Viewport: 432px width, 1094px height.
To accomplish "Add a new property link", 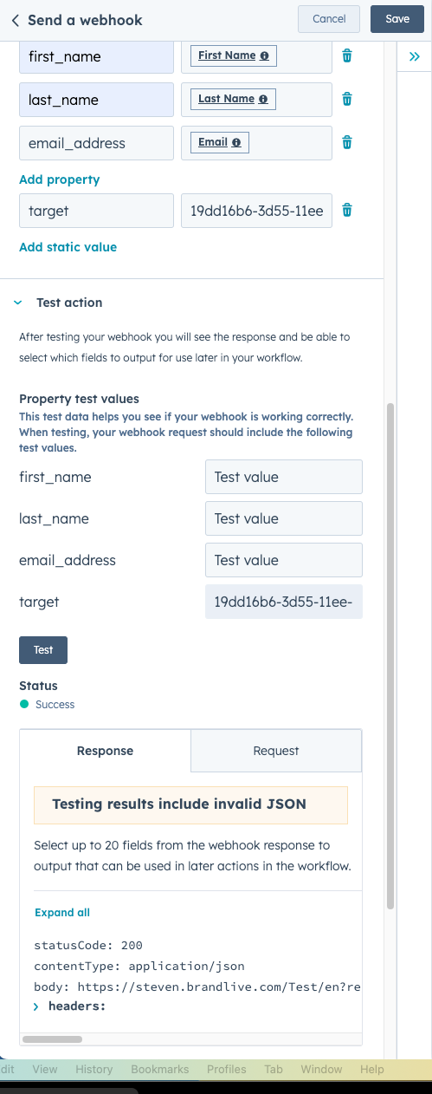I will [60, 179].
